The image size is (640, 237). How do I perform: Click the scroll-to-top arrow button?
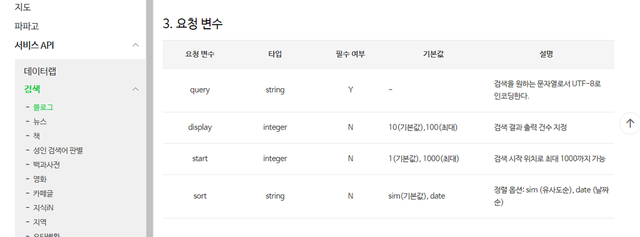point(630,123)
